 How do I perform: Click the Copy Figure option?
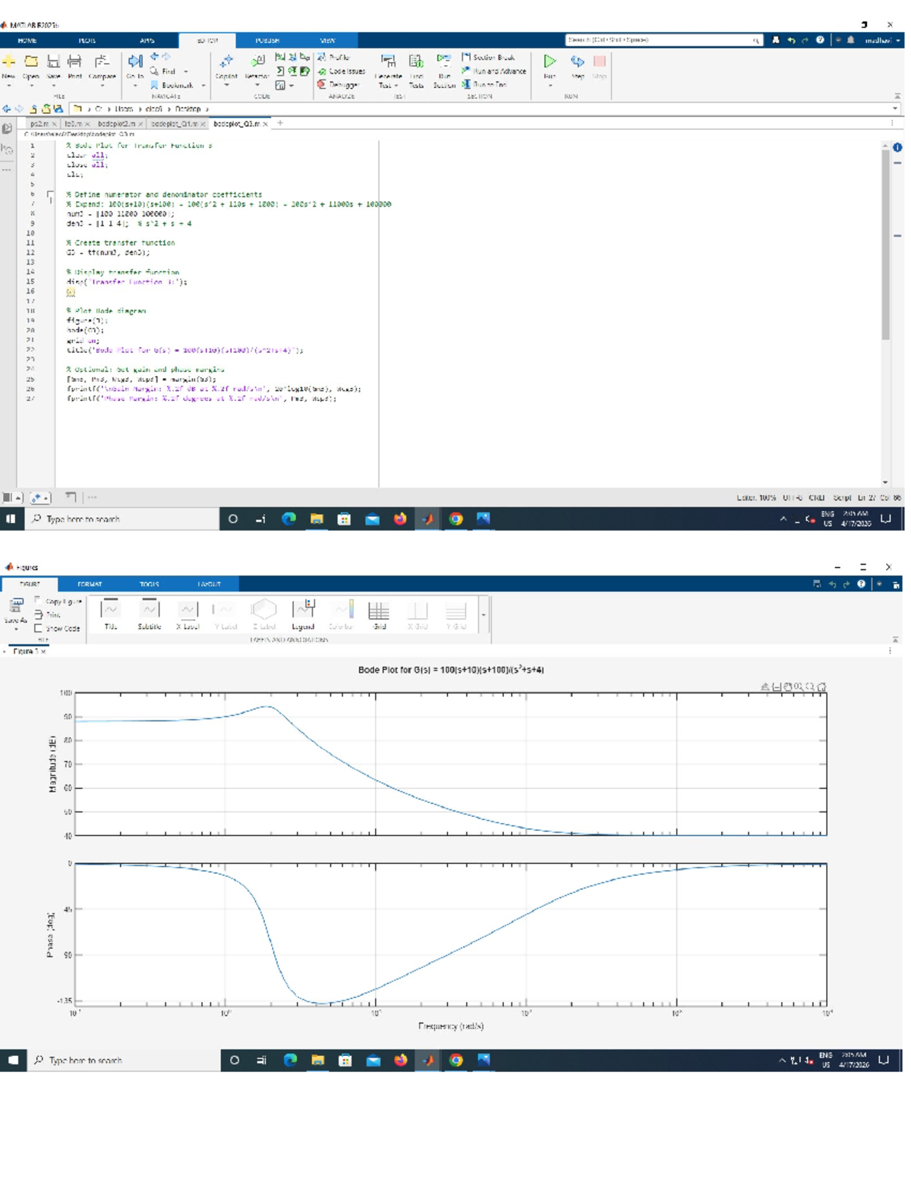[x=58, y=601]
